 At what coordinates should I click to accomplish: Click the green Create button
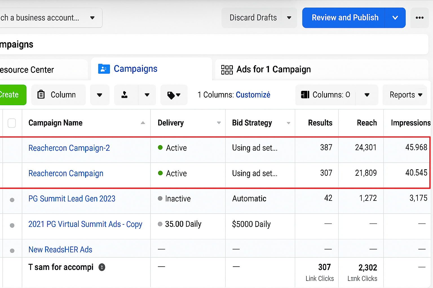13,95
